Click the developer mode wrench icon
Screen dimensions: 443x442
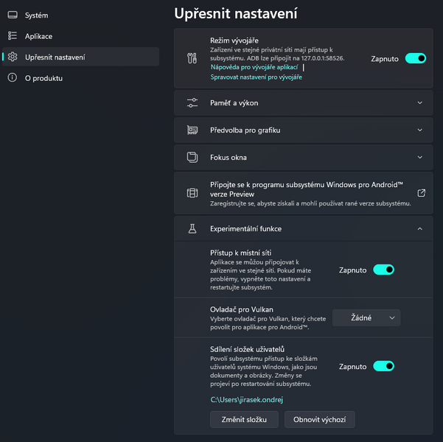pyautogui.click(x=192, y=58)
